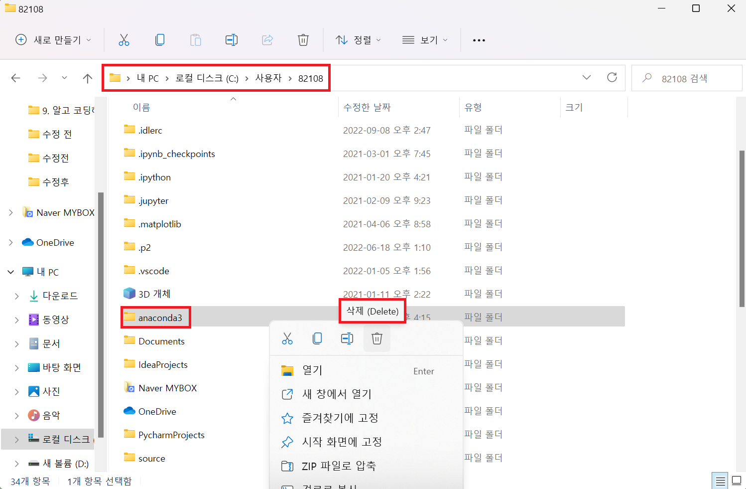
Task: Click the toolbar Paste clipboard icon
Action: point(196,40)
